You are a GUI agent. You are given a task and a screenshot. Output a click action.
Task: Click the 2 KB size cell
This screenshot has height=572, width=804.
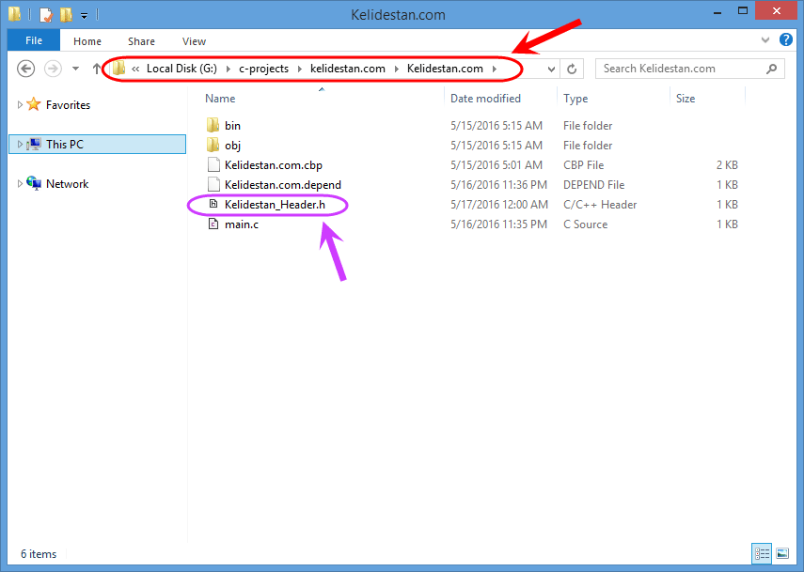727,165
